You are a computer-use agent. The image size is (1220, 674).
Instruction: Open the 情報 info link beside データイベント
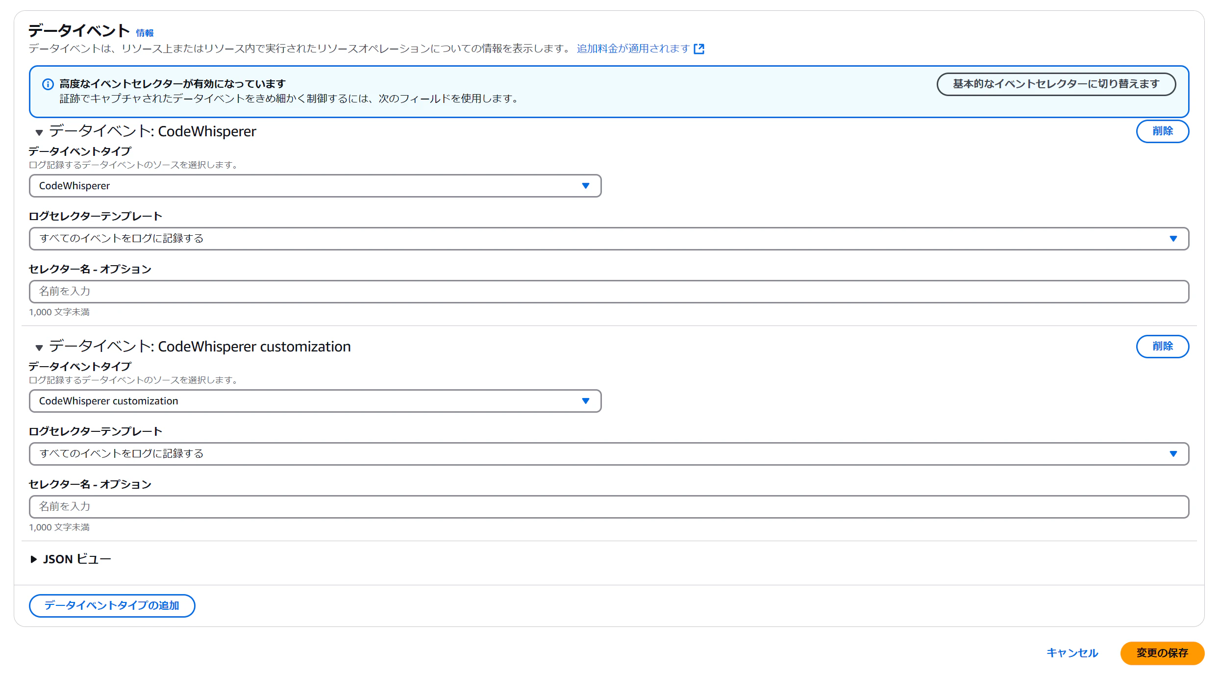coord(145,33)
